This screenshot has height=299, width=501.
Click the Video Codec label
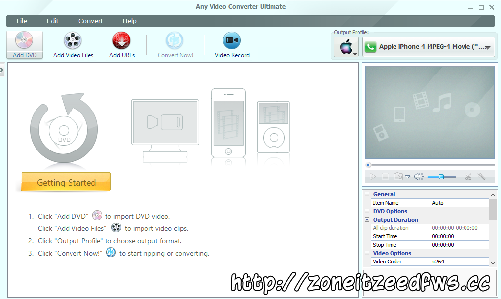click(388, 262)
